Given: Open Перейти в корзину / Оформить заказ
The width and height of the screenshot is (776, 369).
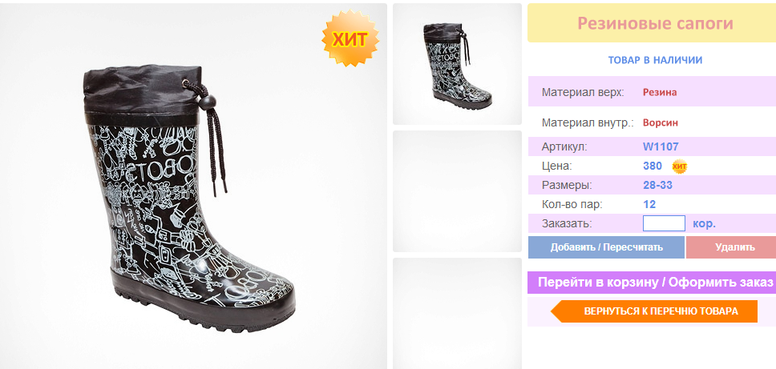Looking at the screenshot, I should pos(652,283).
